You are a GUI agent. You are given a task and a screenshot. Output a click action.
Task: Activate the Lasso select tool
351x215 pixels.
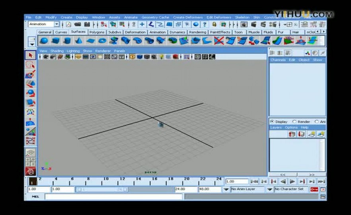click(x=30, y=65)
